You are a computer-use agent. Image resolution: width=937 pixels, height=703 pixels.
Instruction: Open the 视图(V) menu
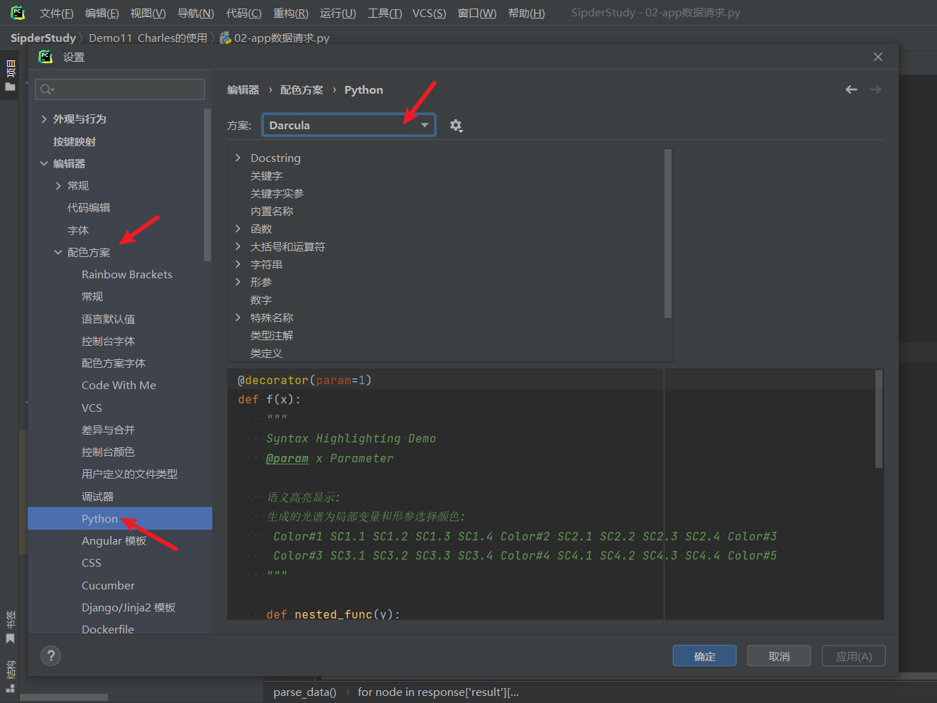point(148,13)
